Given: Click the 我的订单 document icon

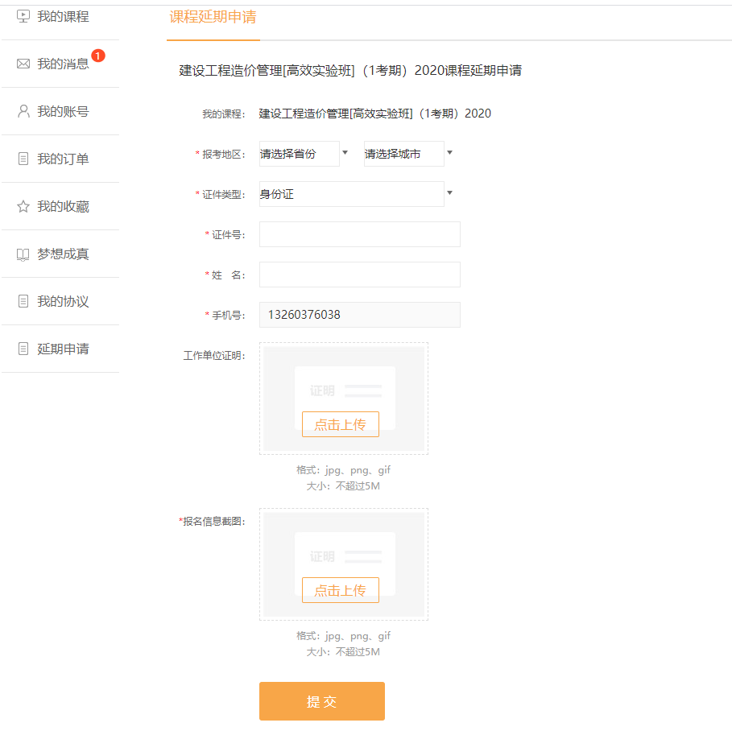Looking at the screenshot, I should pos(23,158).
